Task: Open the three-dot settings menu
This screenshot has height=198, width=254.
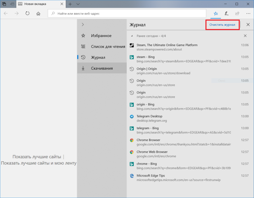Action: (x=248, y=14)
